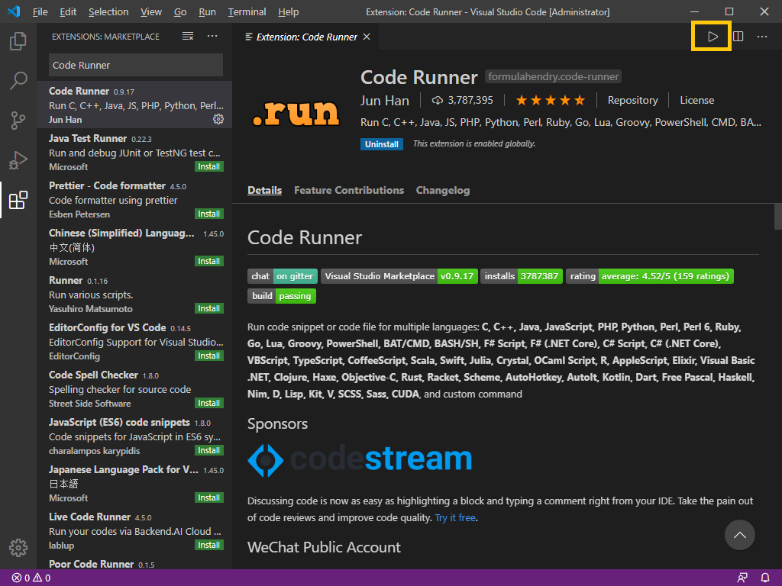
Task: Install Java Test Runner extension
Action: point(209,166)
